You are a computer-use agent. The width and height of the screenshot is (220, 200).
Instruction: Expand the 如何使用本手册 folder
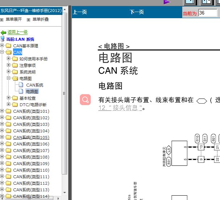9,58
